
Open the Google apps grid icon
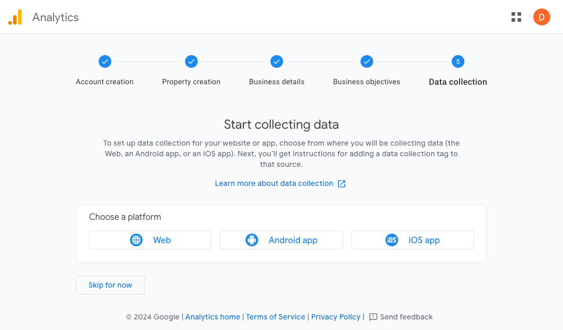click(x=516, y=17)
